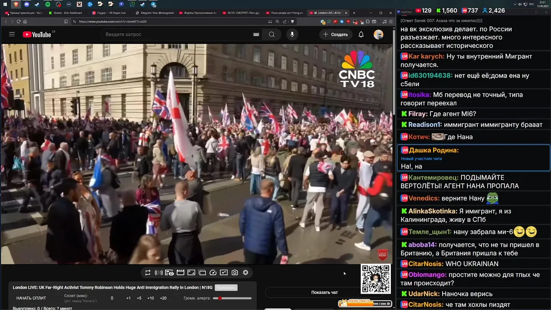Take a screenshot with the camera icon

click(x=235, y=273)
